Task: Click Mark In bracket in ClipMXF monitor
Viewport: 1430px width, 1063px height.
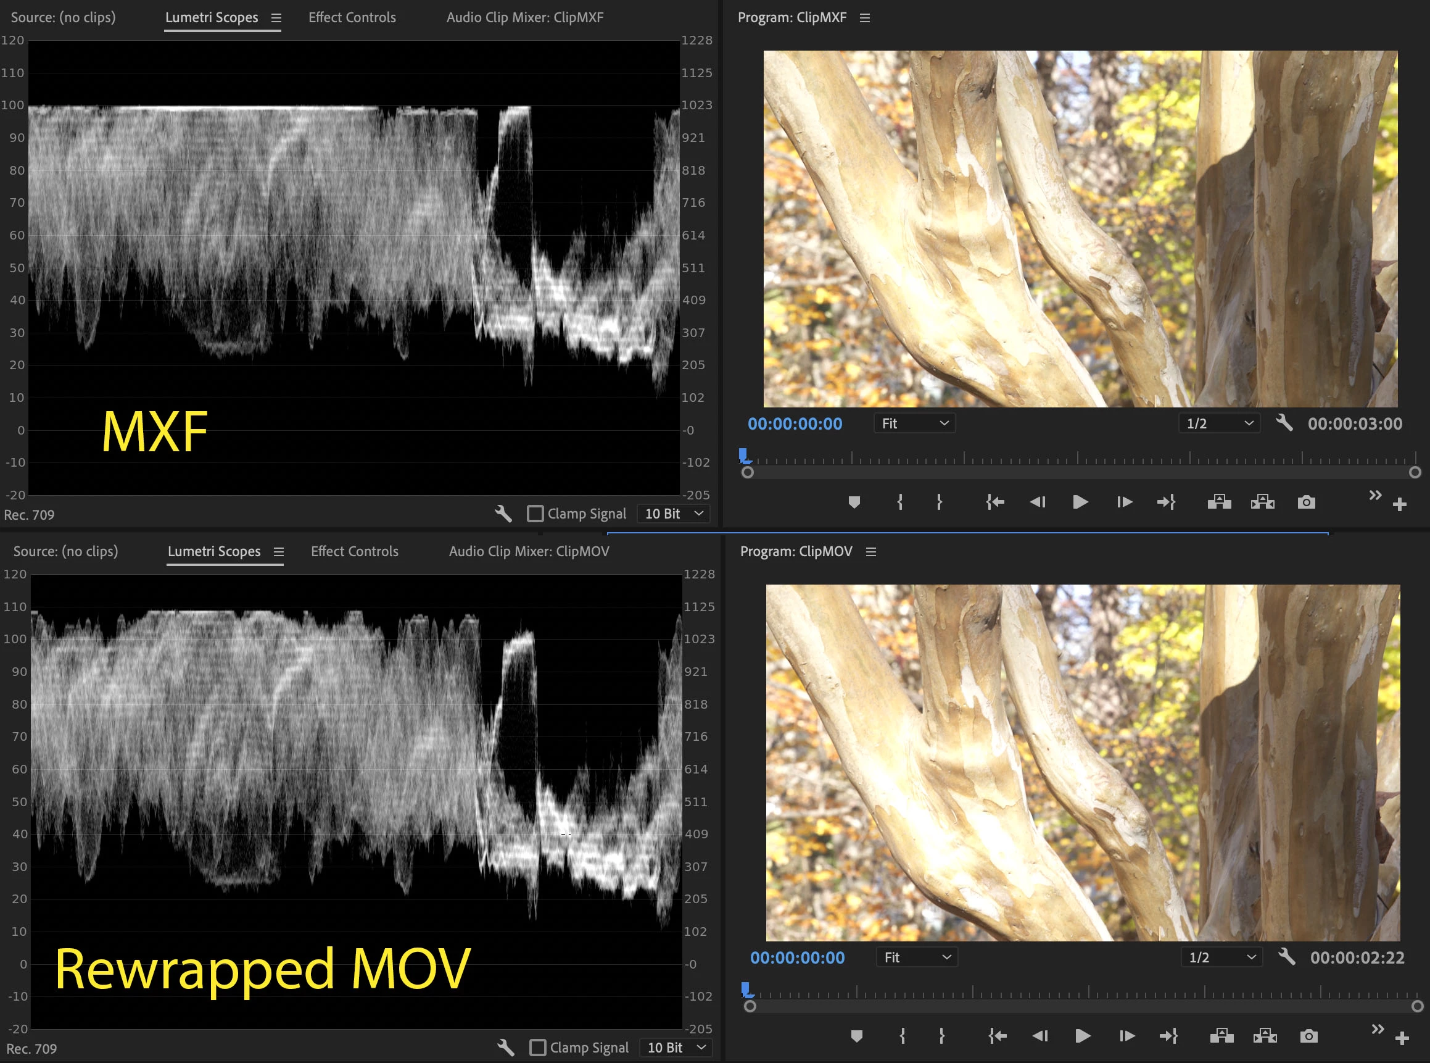Action: point(899,502)
